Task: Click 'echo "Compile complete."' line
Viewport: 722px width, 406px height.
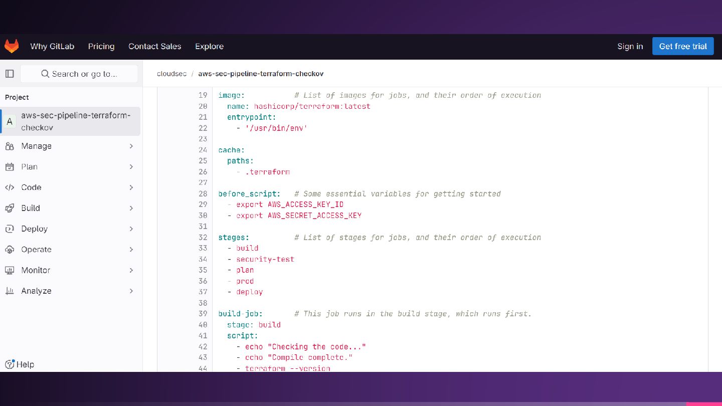Action: pos(299,357)
